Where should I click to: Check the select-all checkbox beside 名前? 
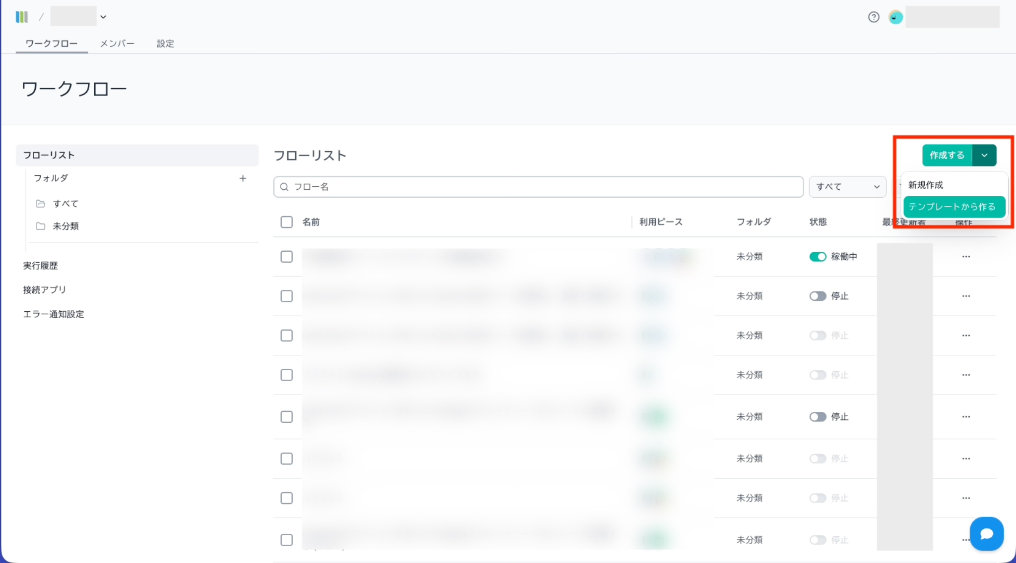coord(287,222)
